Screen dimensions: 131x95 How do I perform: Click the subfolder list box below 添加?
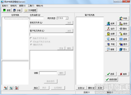pos(52,60)
